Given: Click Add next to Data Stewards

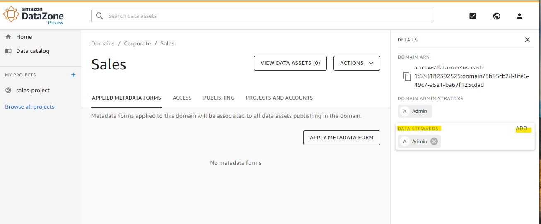Looking at the screenshot, I should [522, 129].
